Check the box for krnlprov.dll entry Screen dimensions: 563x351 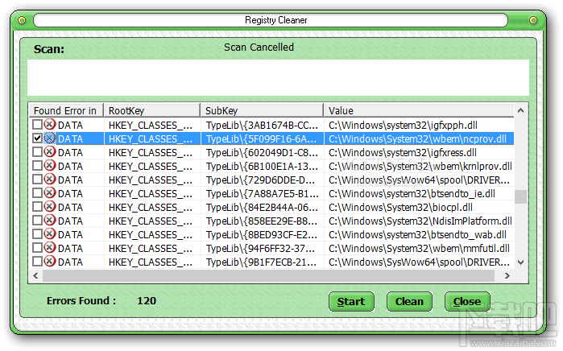click(x=37, y=166)
